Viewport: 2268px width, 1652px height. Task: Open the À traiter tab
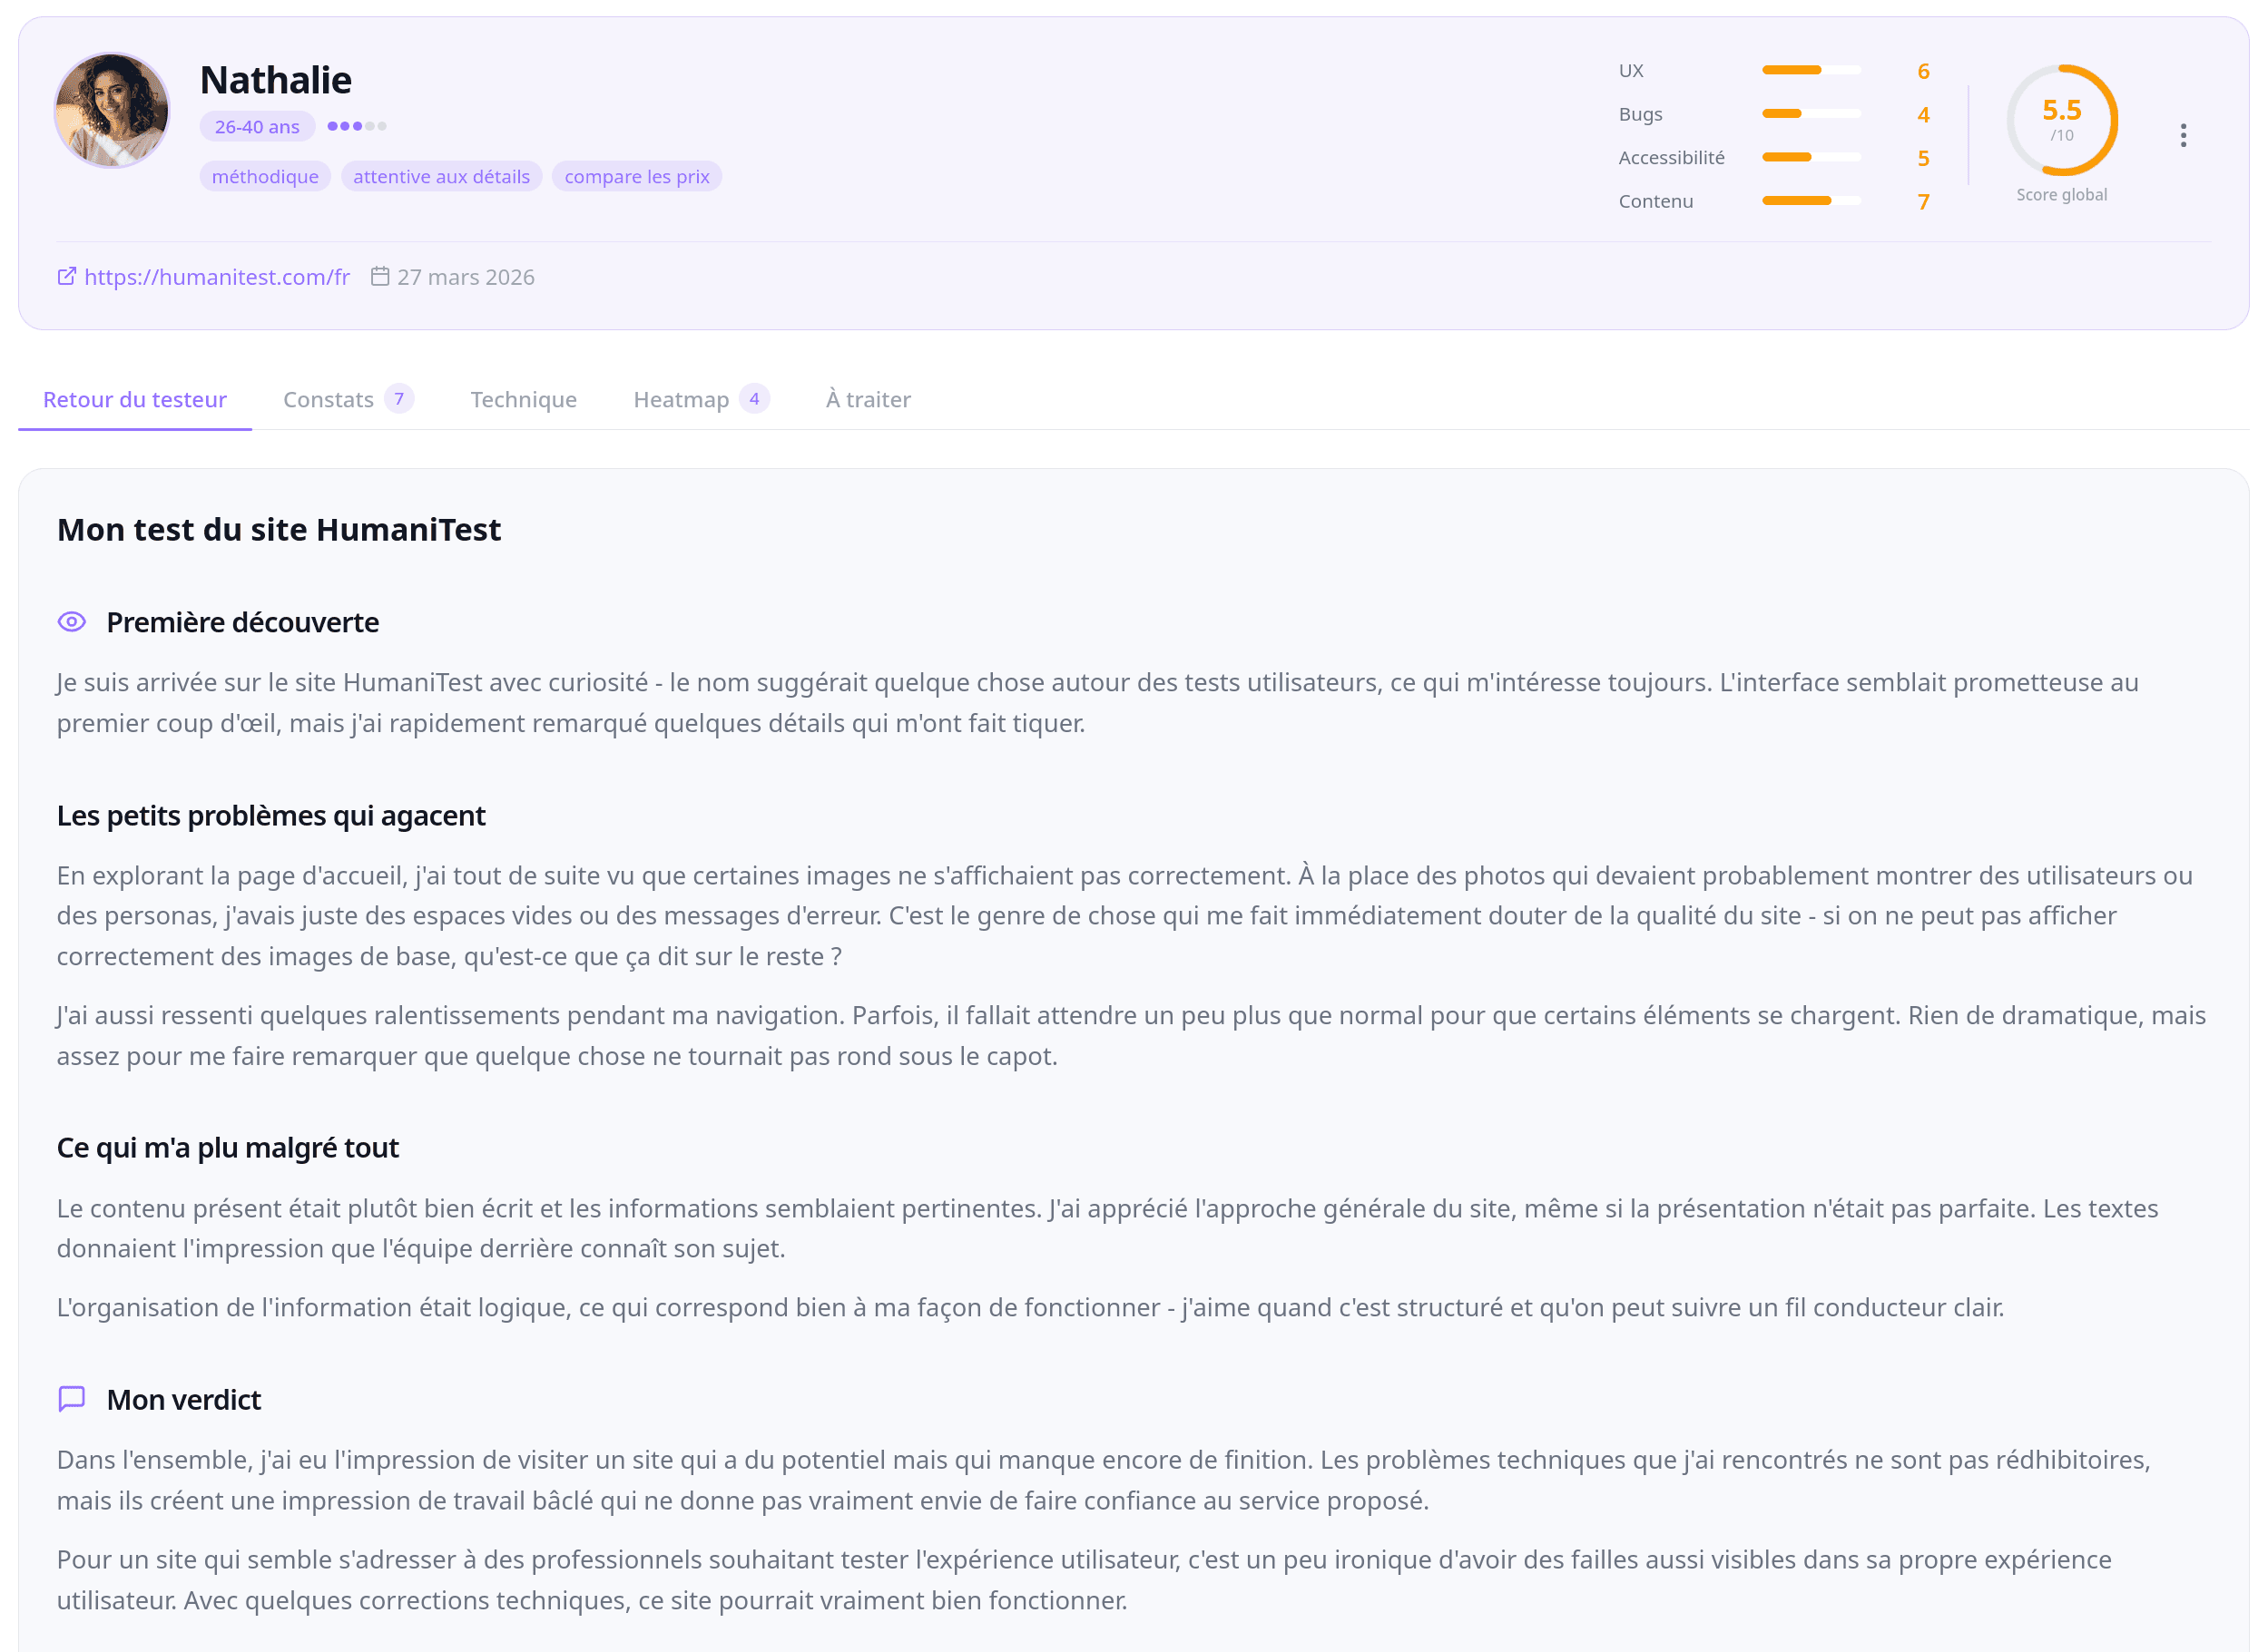click(x=867, y=399)
